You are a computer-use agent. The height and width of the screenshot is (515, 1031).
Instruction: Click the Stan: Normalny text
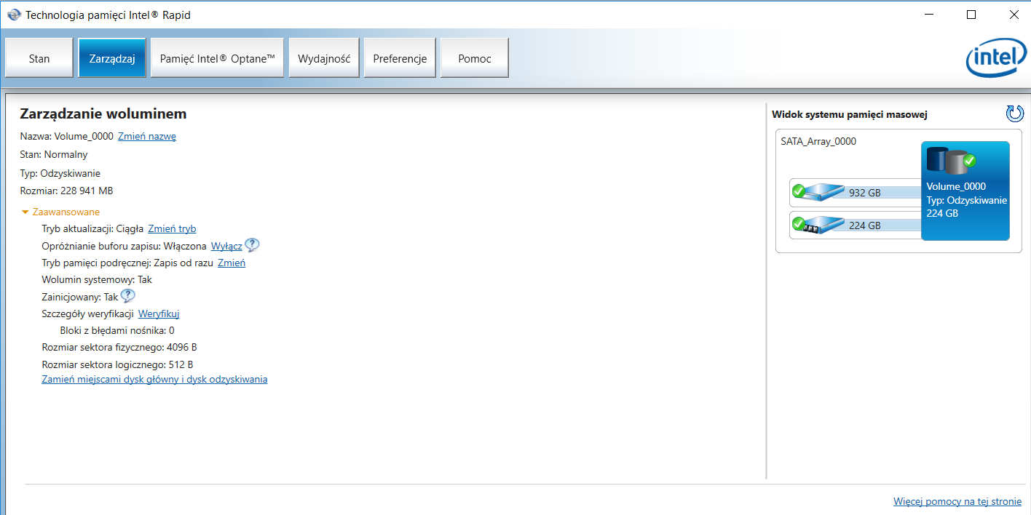tap(54, 154)
